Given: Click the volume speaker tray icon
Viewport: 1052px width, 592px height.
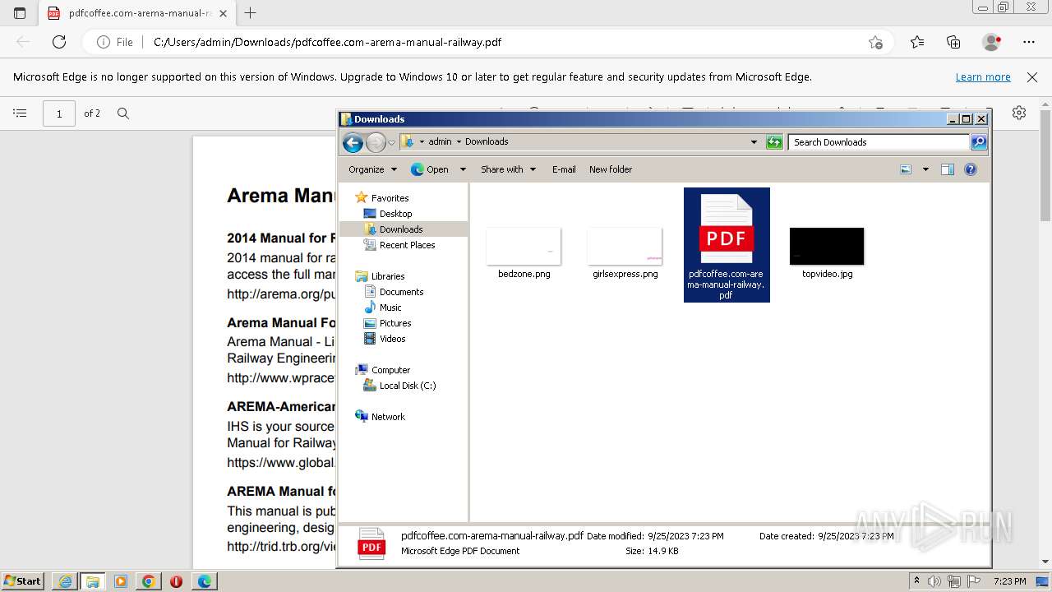Looking at the screenshot, I should pyautogui.click(x=935, y=580).
